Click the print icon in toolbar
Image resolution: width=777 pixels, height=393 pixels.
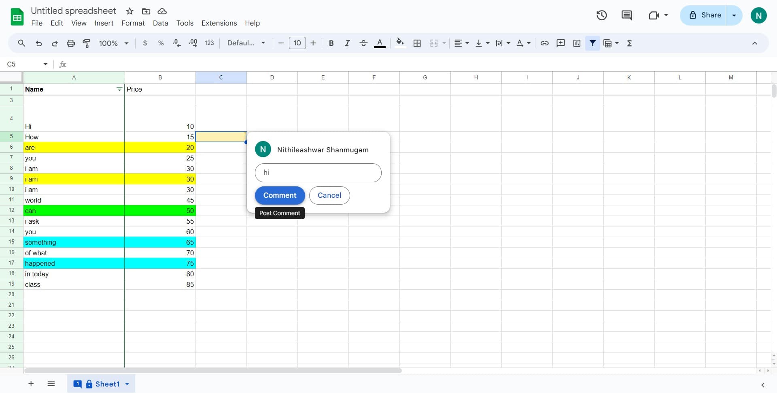71,43
